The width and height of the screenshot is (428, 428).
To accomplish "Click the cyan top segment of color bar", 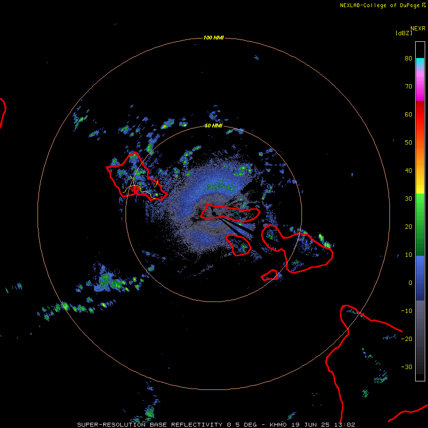I will [x=420, y=63].
